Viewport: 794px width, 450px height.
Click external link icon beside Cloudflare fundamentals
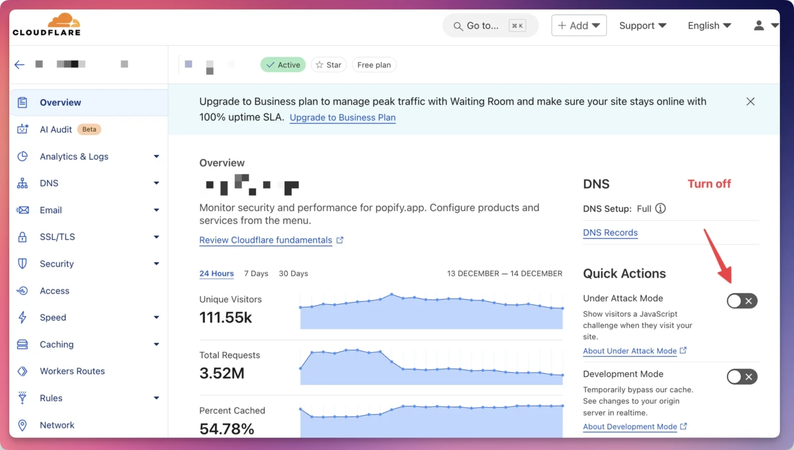(x=340, y=240)
